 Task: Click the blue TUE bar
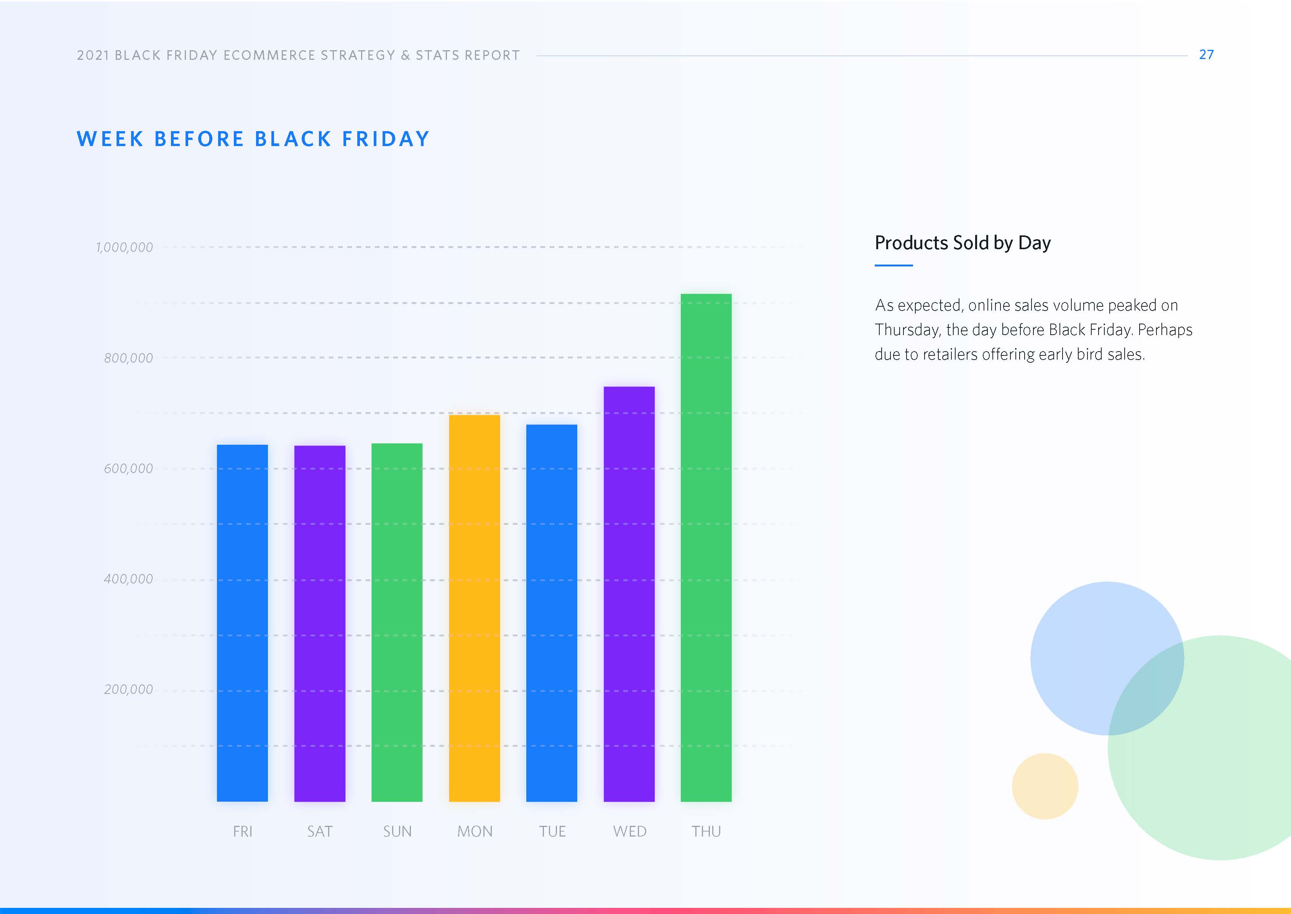551,612
